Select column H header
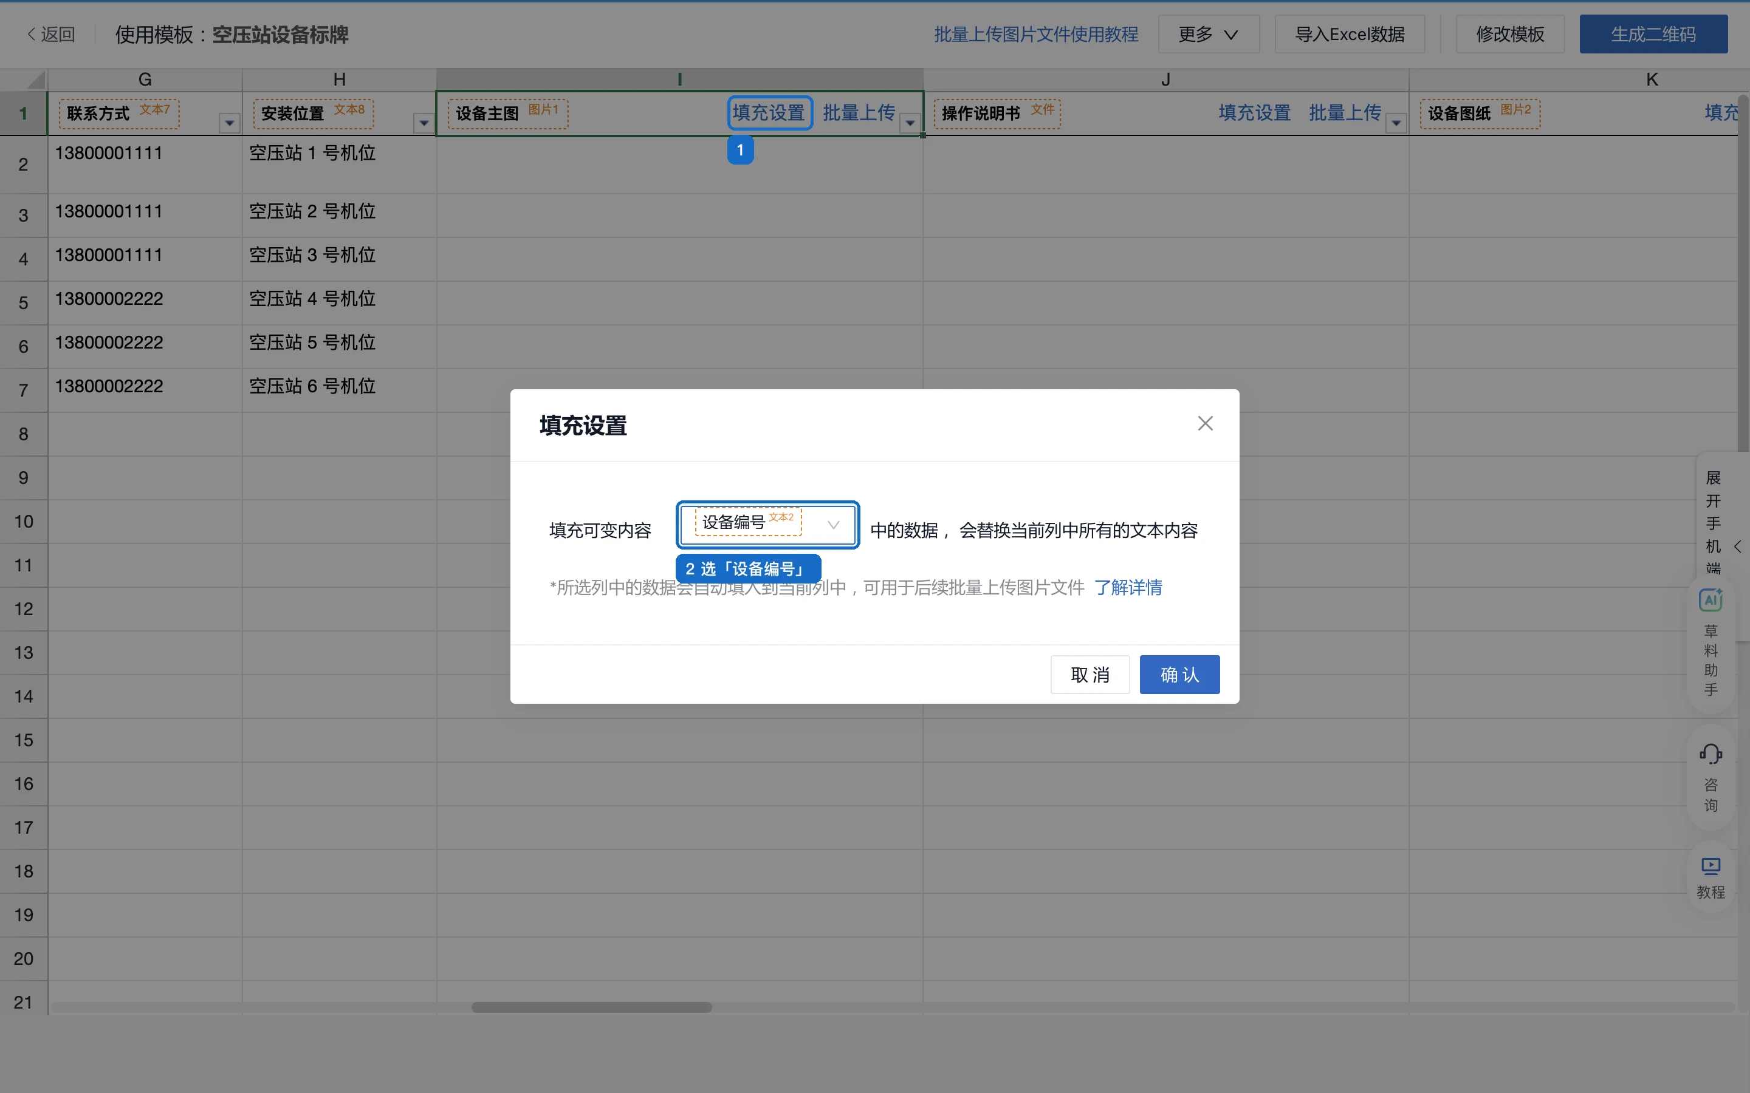The image size is (1750, 1093). (x=339, y=79)
